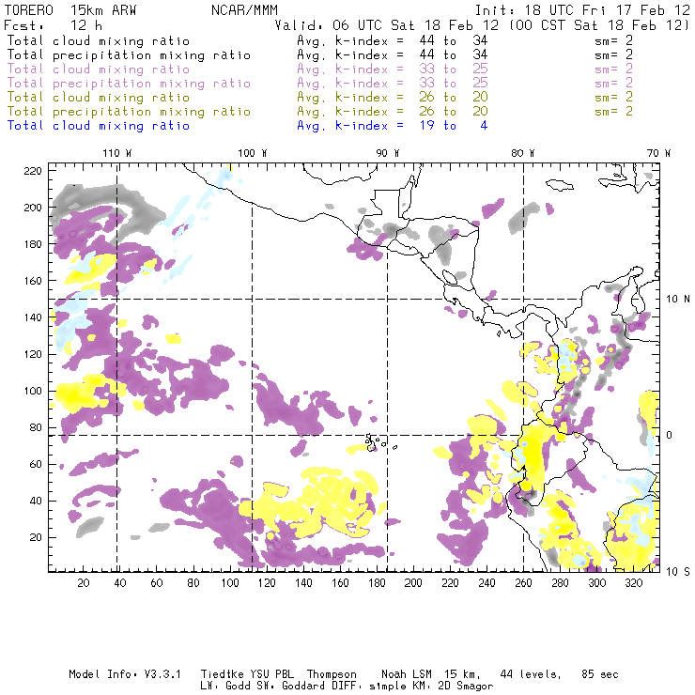Click '60' on the vertical axis
Screen dimensions: 695x695
pos(36,464)
